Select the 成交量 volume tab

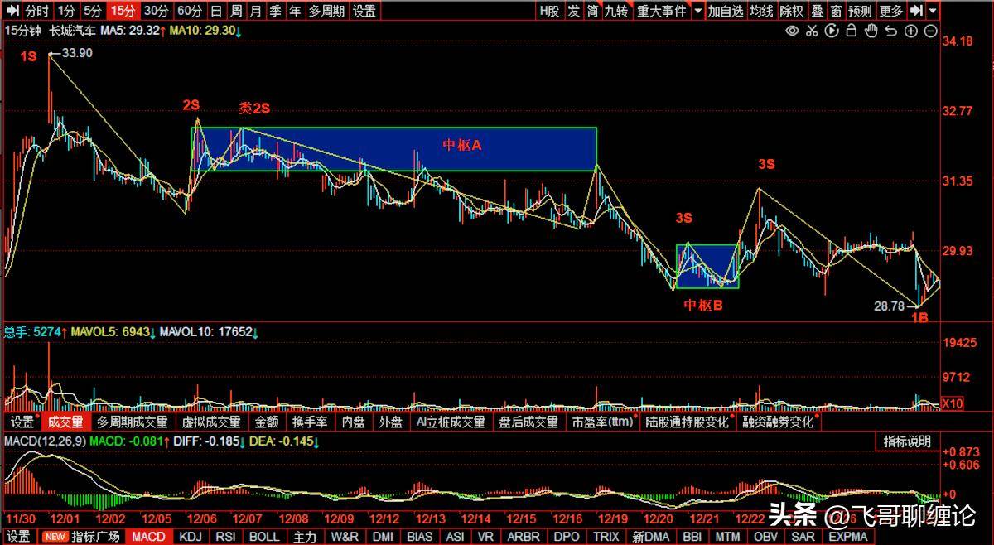65,422
